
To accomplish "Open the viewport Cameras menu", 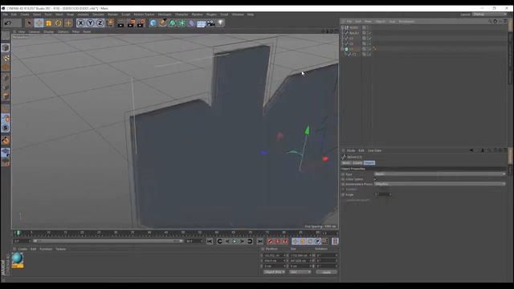I will tap(35, 32).
